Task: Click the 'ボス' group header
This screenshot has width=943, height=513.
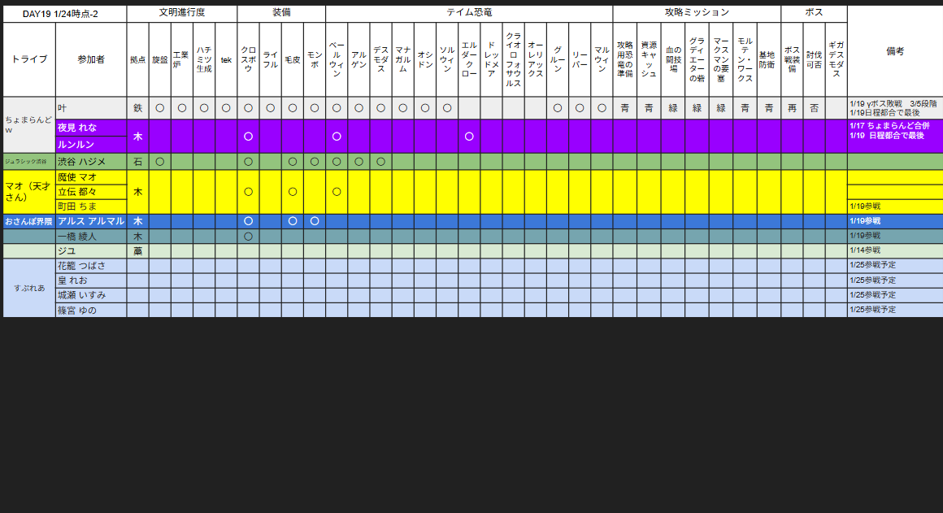Action: click(x=815, y=14)
